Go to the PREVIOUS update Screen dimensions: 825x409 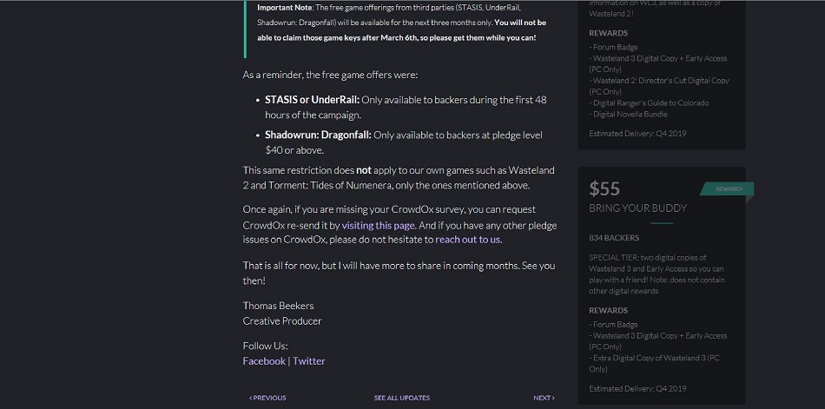(267, 398)
